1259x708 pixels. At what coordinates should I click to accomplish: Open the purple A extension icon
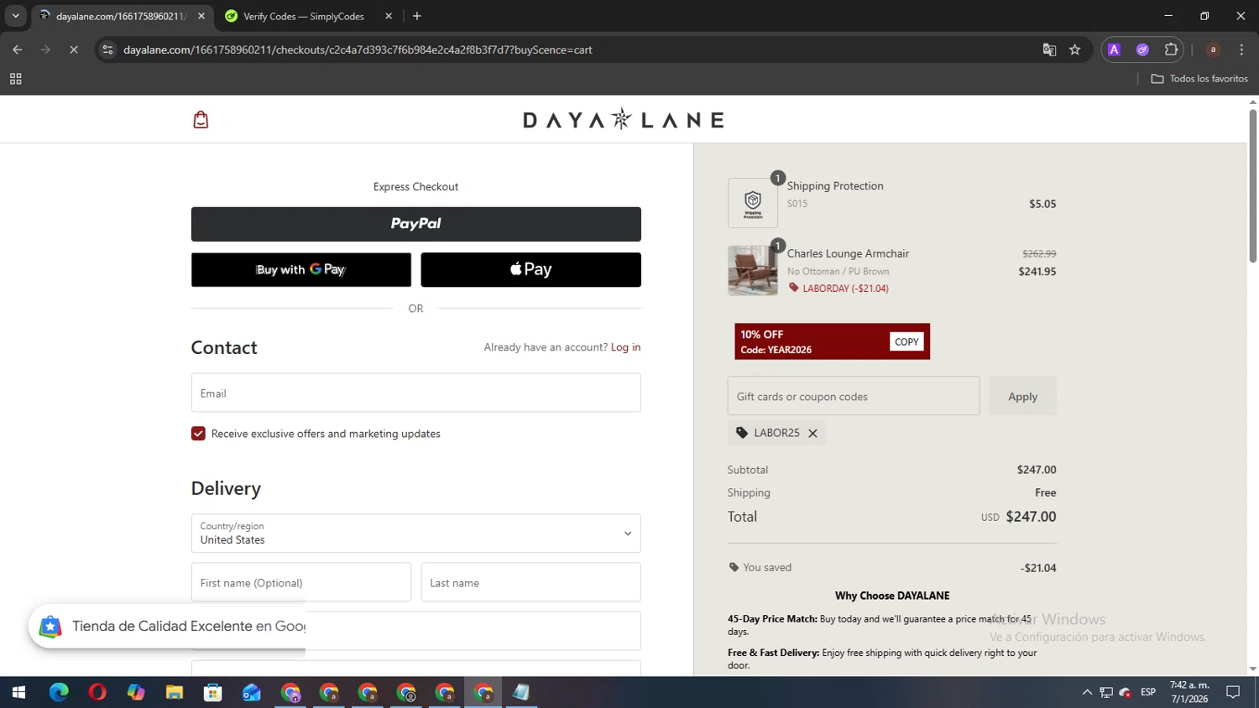pyautogui.click(x=1114, y=49)
